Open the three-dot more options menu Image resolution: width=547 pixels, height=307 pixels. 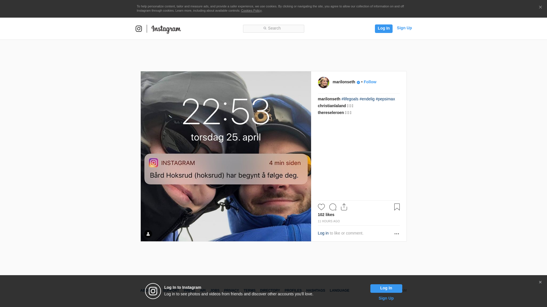click(397, 234)
